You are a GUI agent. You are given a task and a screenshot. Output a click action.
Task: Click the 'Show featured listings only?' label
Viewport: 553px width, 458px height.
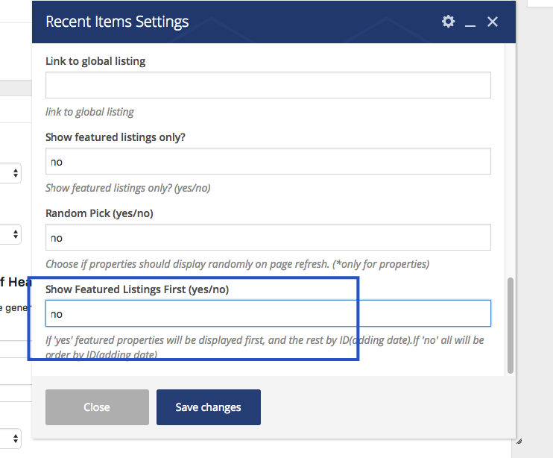(x=116, y=137)
